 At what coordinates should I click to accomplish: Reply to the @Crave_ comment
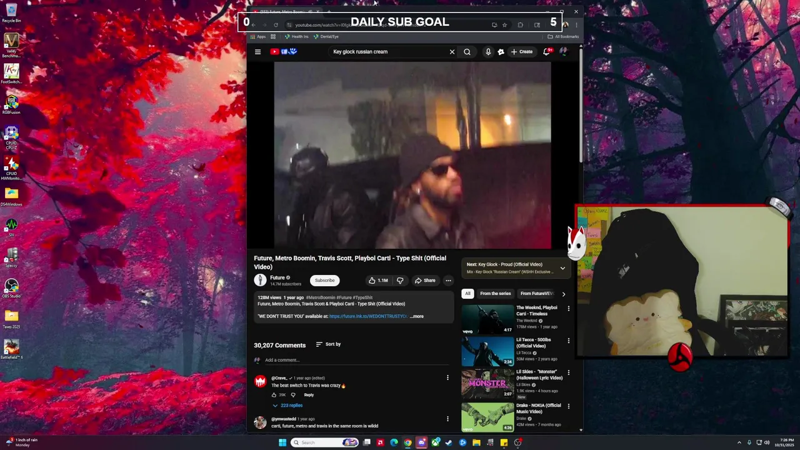click(x=309, y=395)
